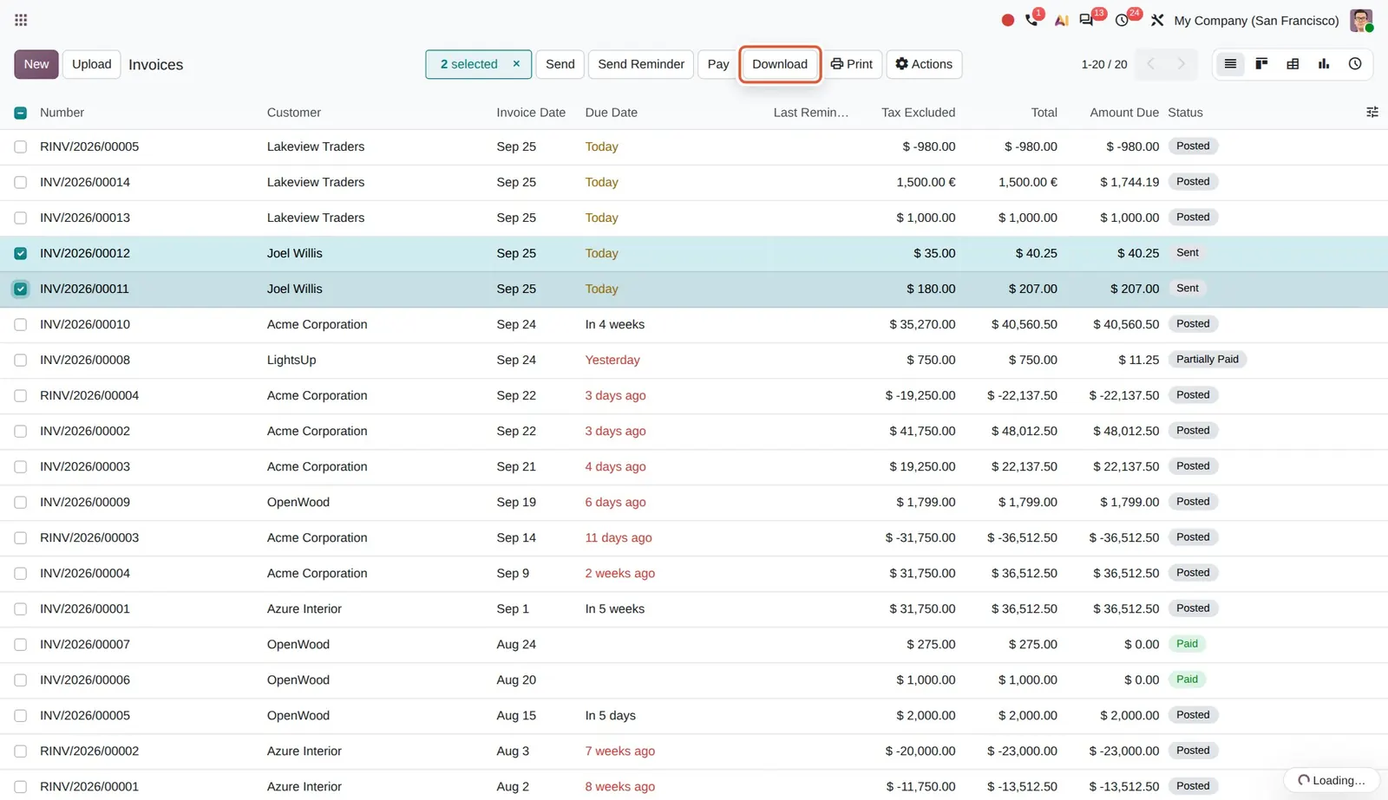Check the INV/2026/00010 row checkbox
This screenshot has width=1388, height=800.
21,325
